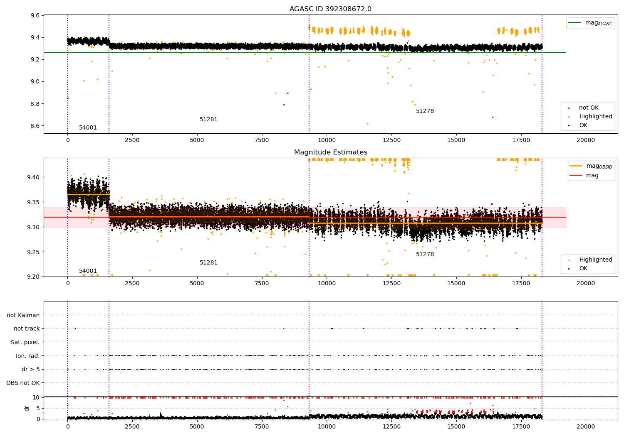Click y-axis tick '9.35' in the middle plot

[x=34, y=203]
